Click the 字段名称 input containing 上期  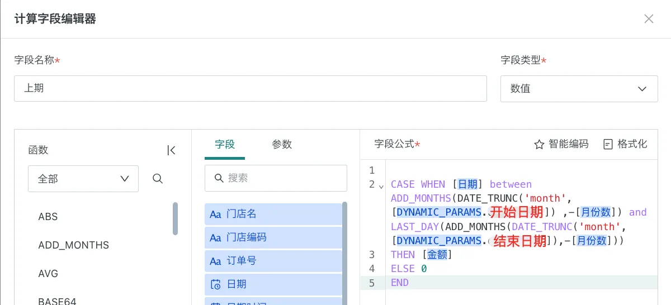point(251,88)
